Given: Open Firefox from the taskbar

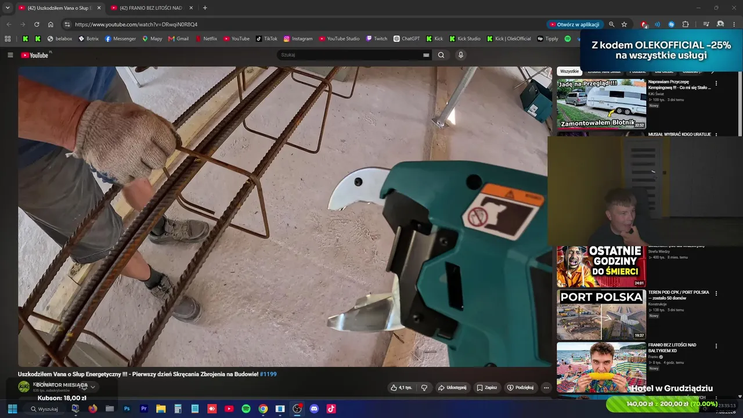Looking at the screenshot, I should click(x=93, y=409).
